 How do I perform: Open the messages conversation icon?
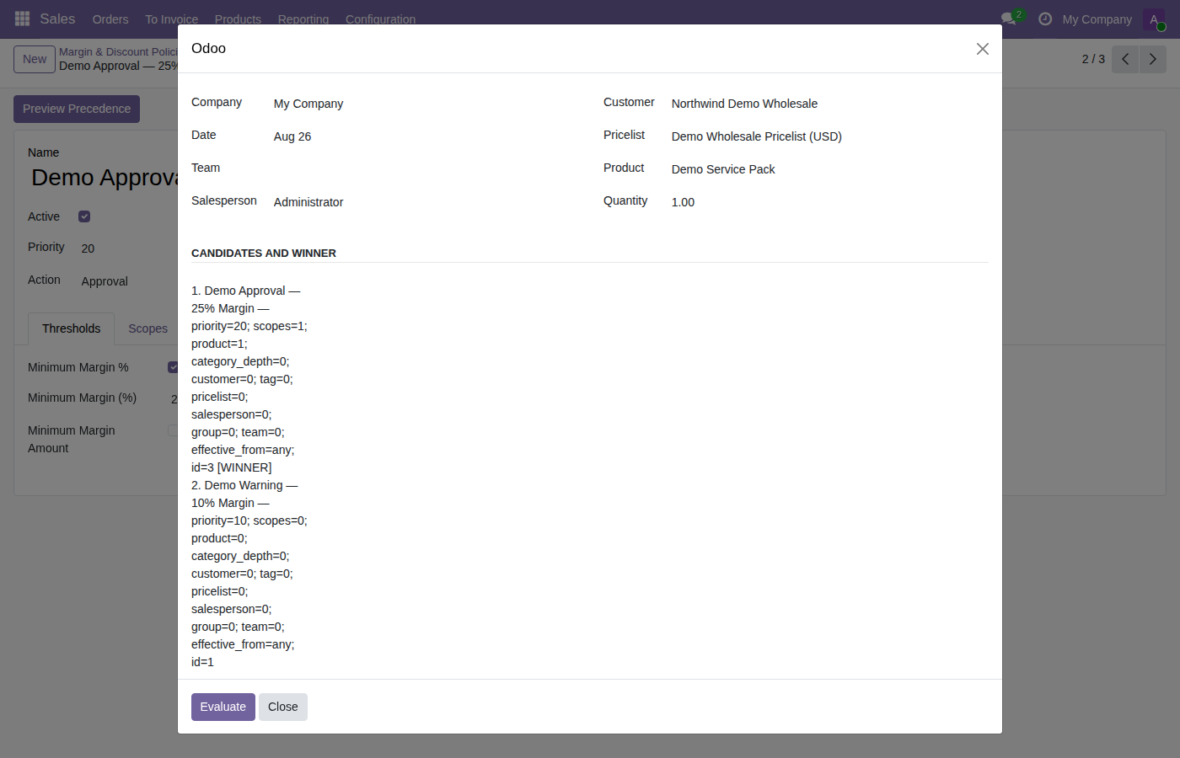pos(1009,19)
